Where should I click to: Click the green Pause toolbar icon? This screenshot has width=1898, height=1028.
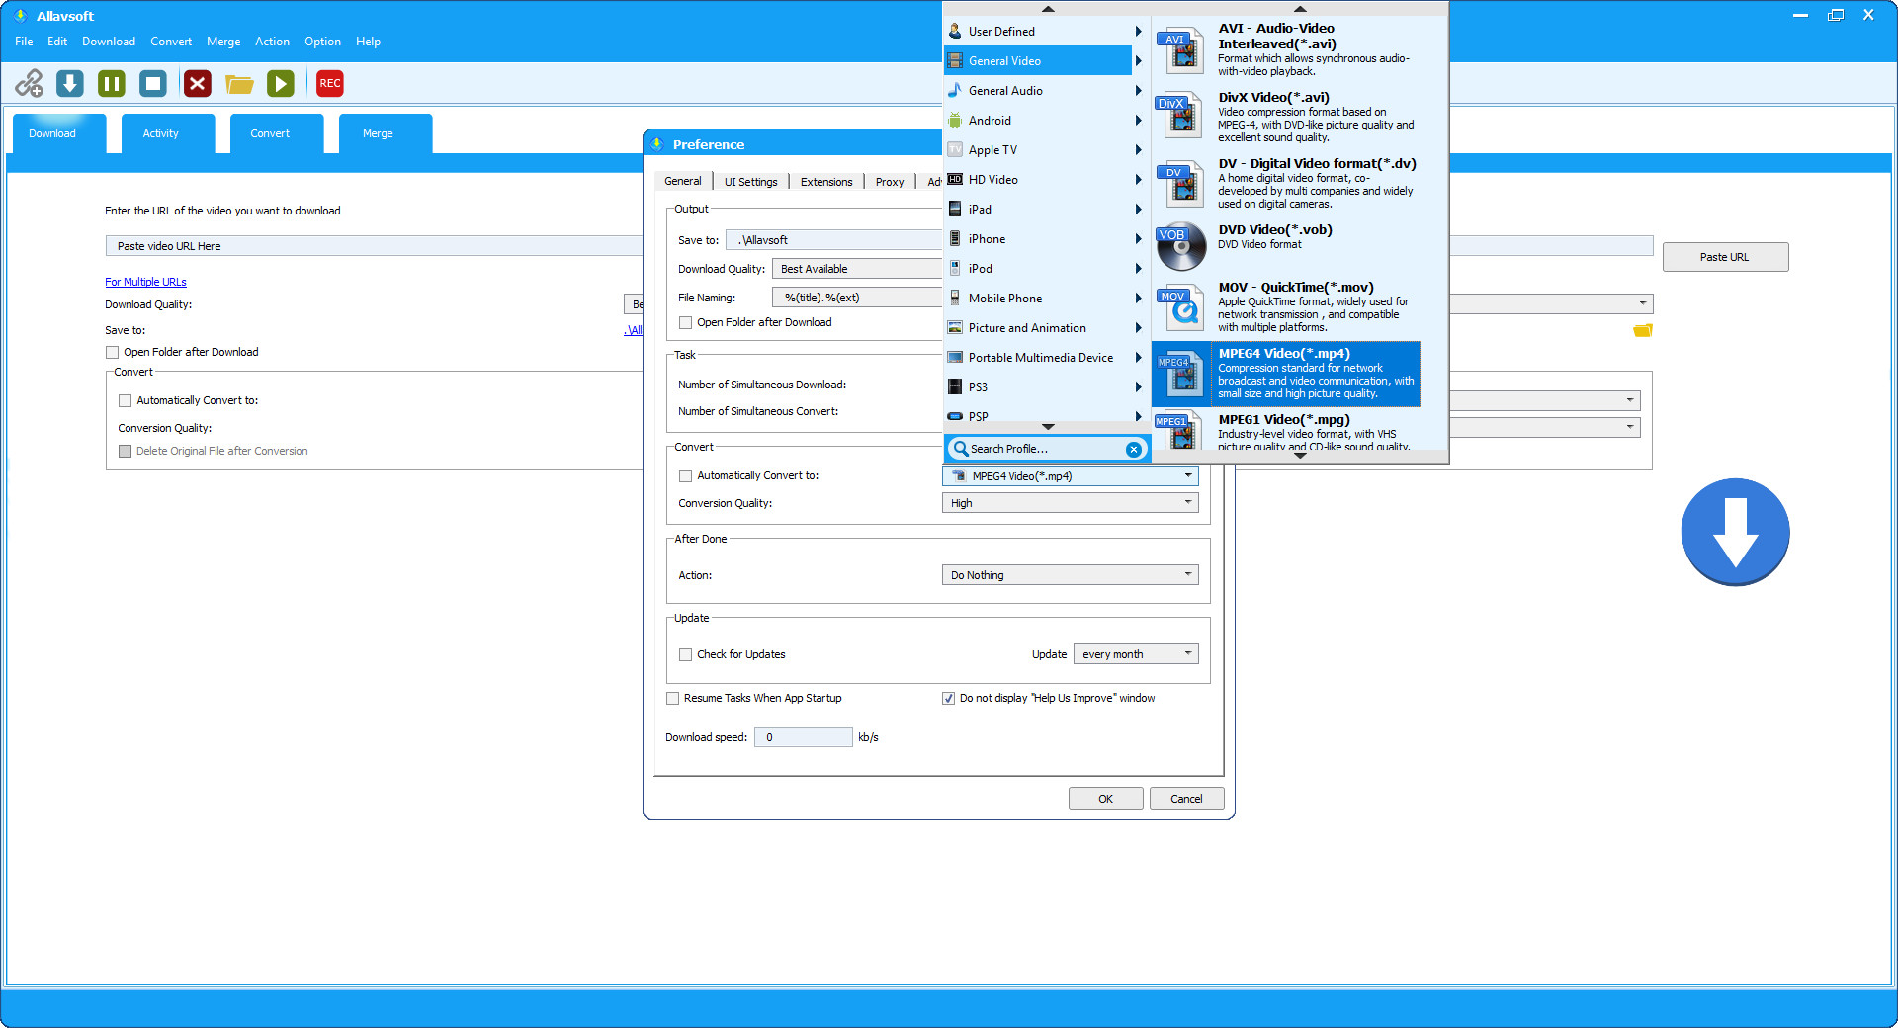[x=112, y=83]
